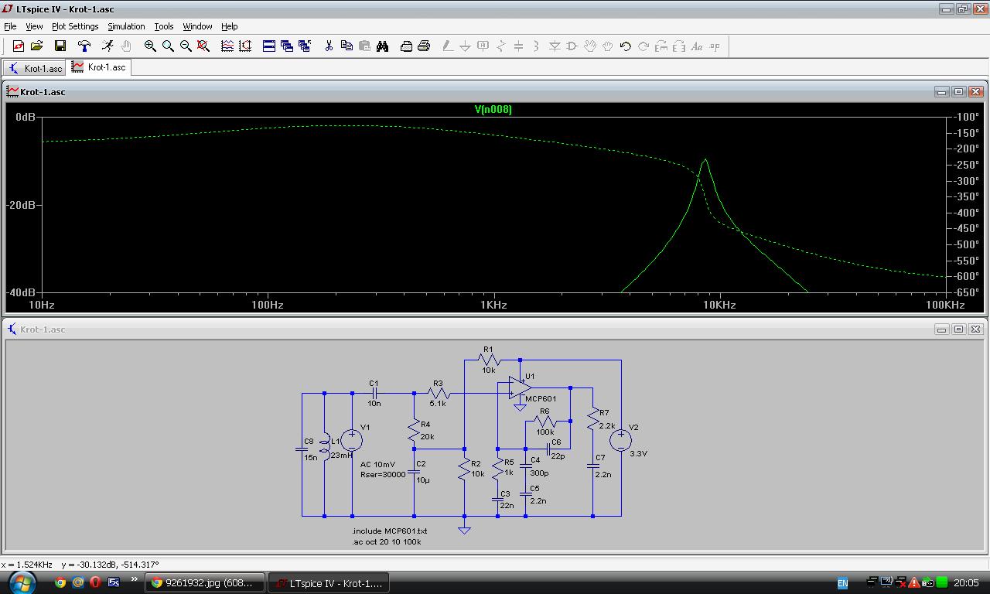
Task: Open the Tools menu
Action: (x=164, y=26)
